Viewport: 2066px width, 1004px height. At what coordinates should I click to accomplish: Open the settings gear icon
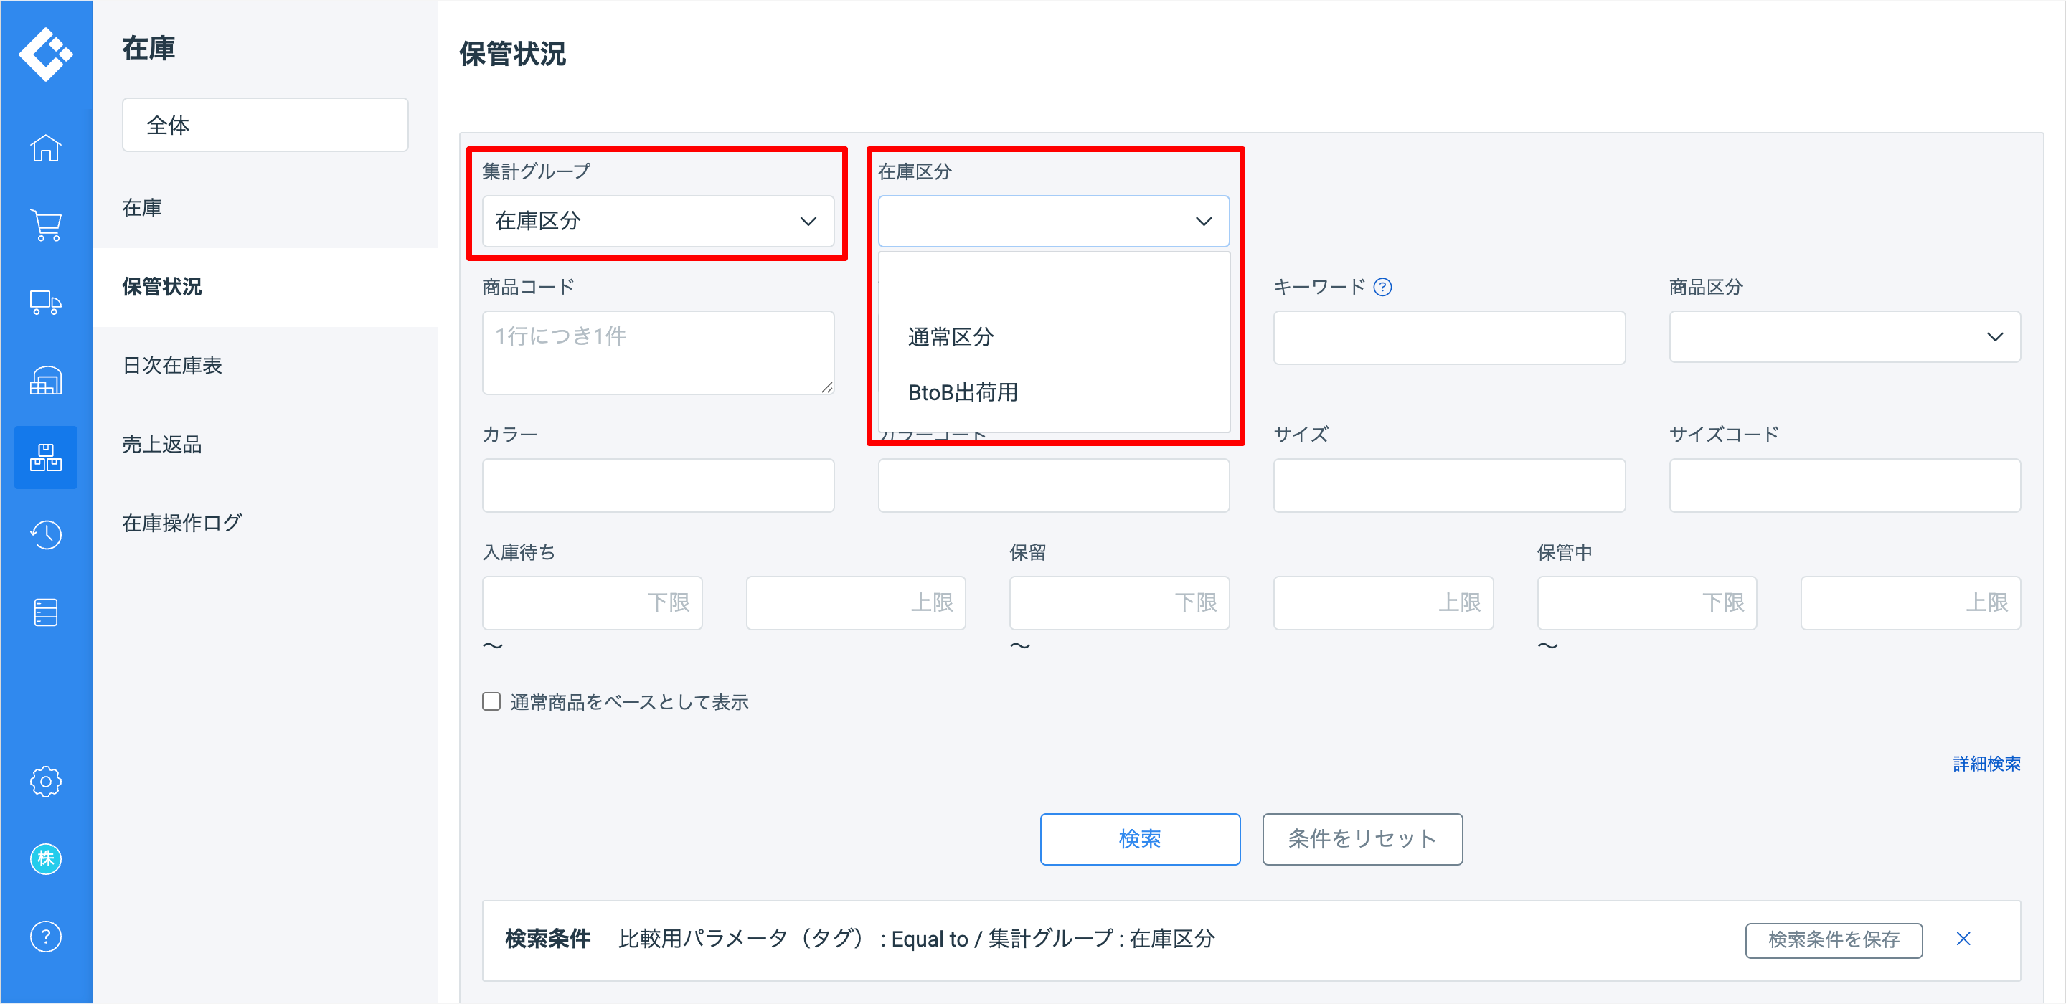tap(46, 781)
